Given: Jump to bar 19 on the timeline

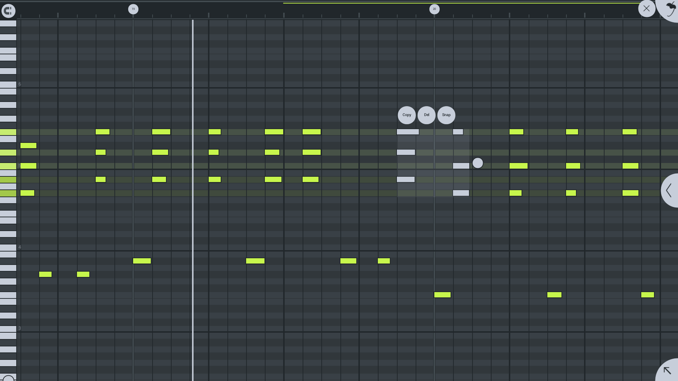Looking at the screenshot, I should pyautogui.click(x=133, y=9).
